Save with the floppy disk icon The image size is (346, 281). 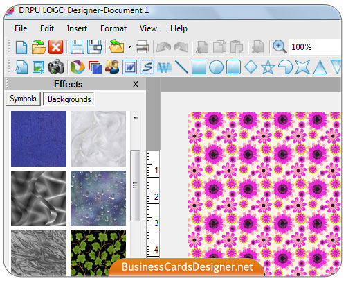click(x=77, y=47)
